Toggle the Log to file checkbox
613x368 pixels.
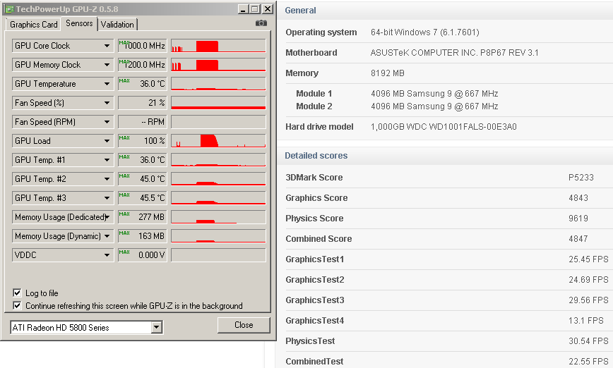17,293
